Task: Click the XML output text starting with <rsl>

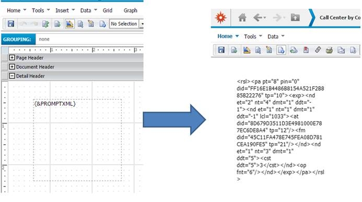Action: pos(281,130)
